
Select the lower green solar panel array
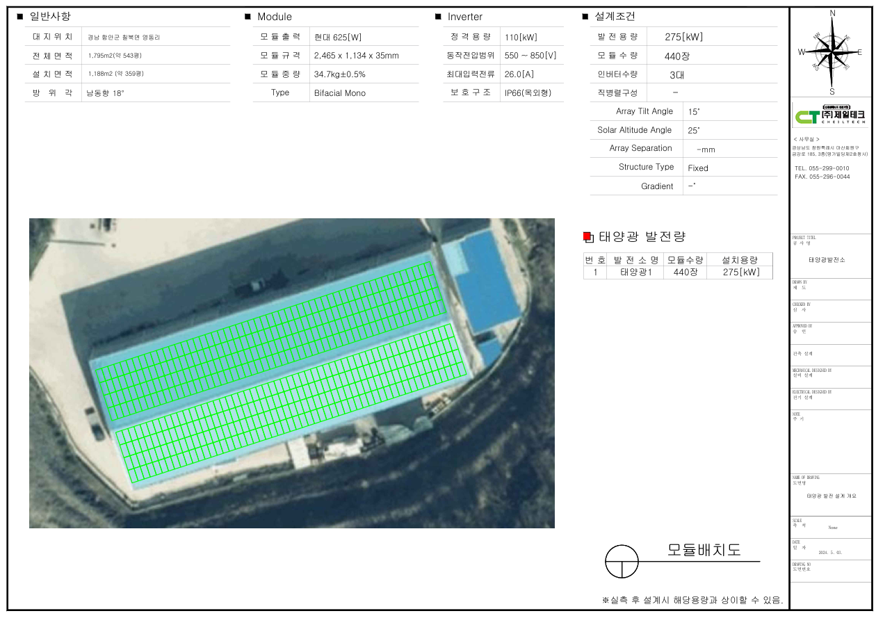(x=292, y=403)
